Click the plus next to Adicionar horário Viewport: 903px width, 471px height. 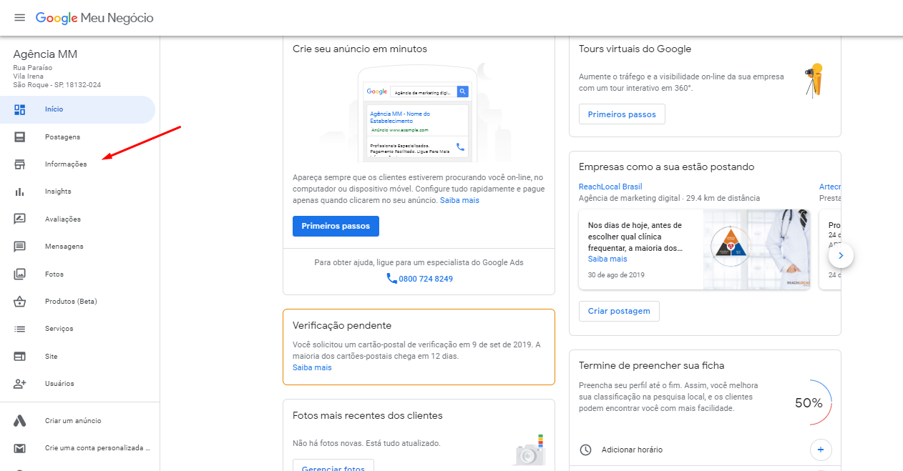pyautogui.click(x=820, y=450)
